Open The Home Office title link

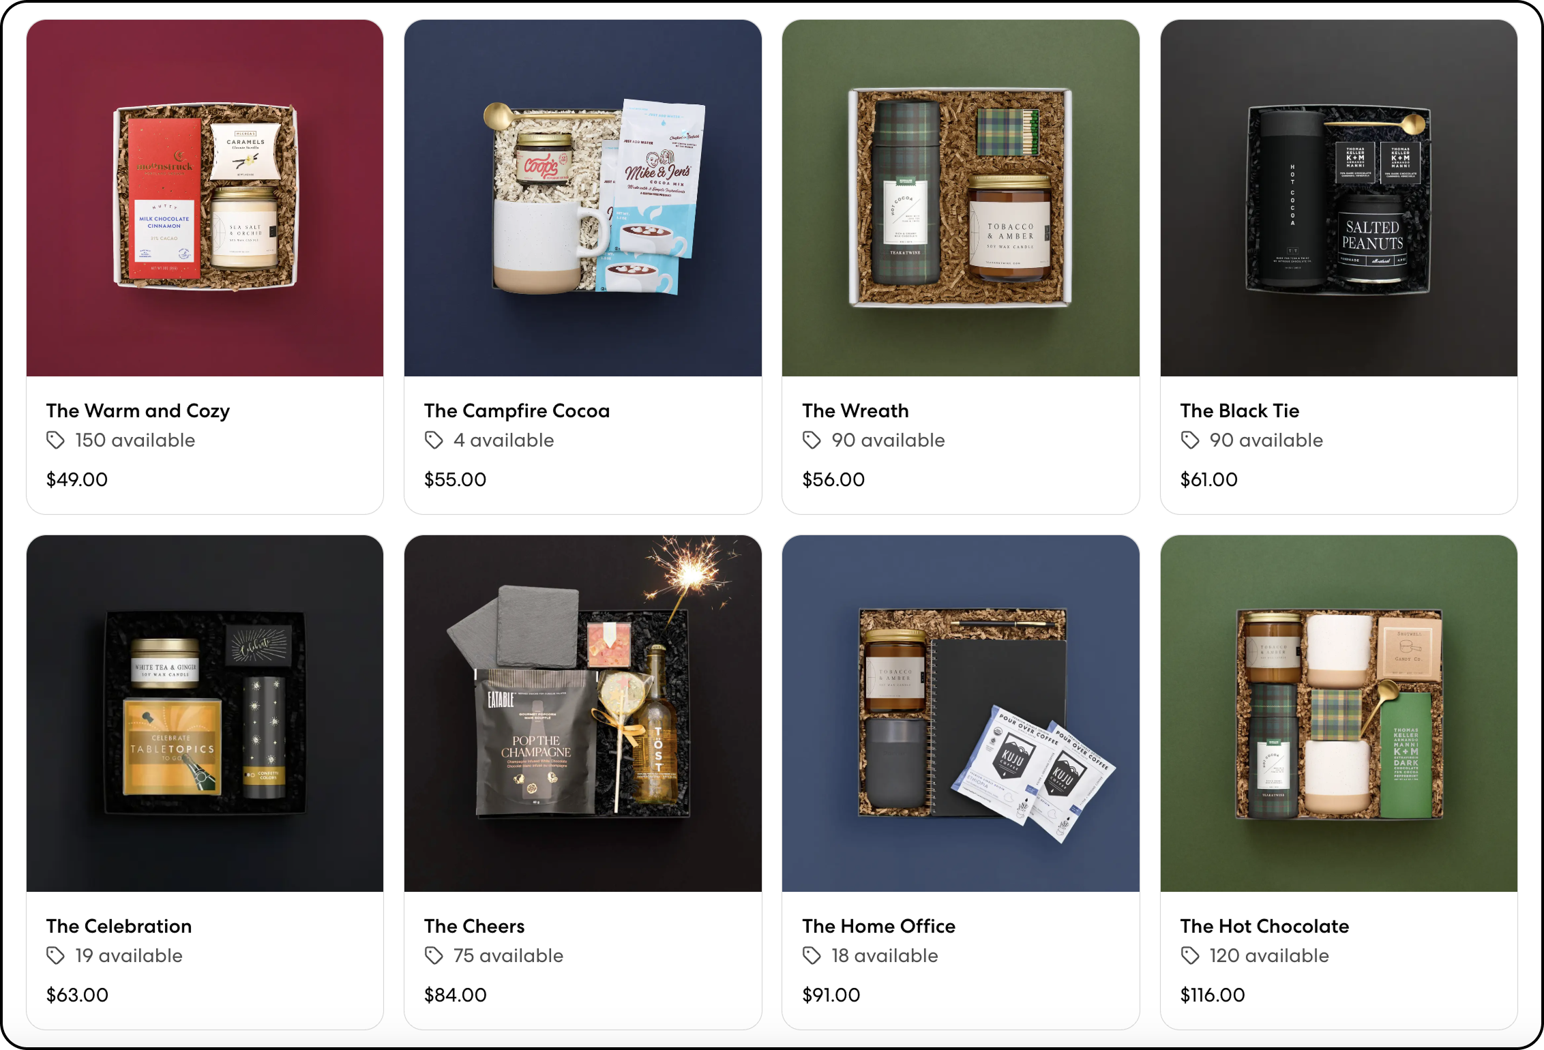[878, 926]
